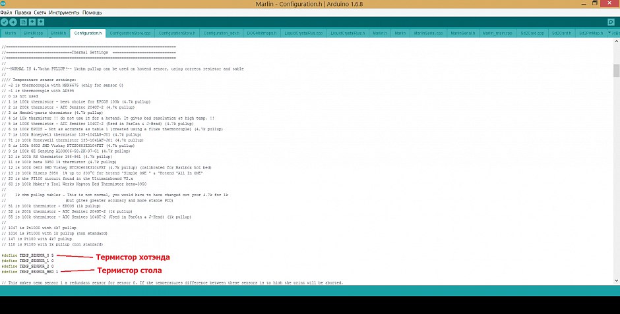Click '1047 is Pt1000 with 4k7 pullup' line

point(39,228)
